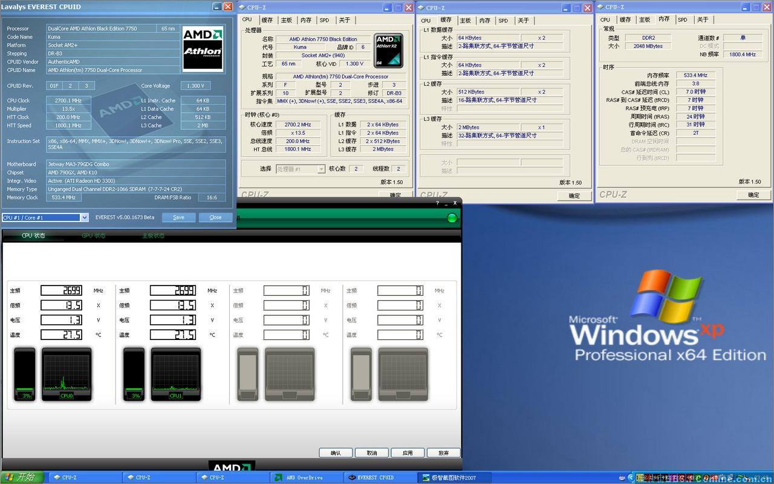
Task: Click Save in EVEREST CPUID
Action: [x=178, y=217]
